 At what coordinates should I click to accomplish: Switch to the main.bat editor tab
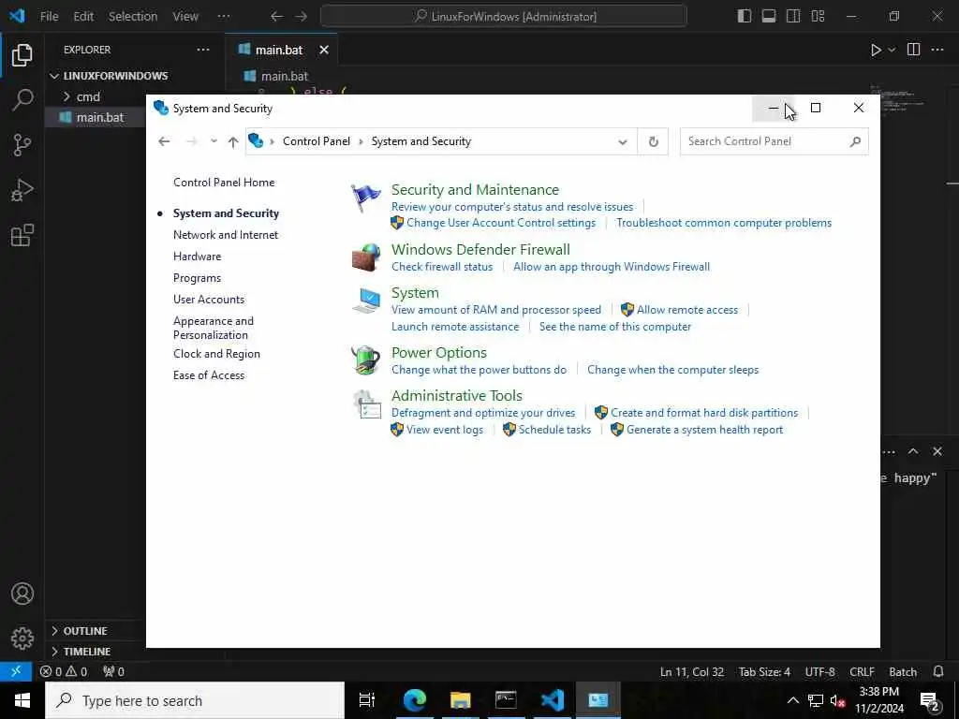[281, 50]
